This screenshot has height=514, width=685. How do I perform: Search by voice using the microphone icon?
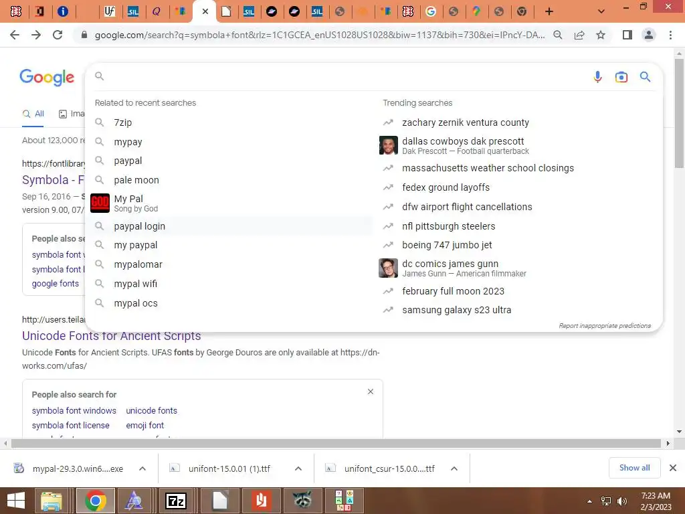pyautogui.click(x=597, y=77)
